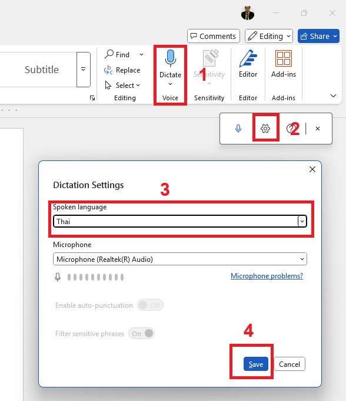
Task: Click the Replace tool
Action: [x=122, y=70]
